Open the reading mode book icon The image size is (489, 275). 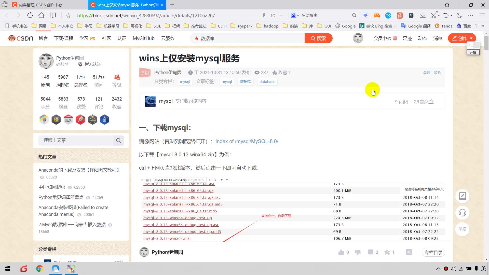53,15
